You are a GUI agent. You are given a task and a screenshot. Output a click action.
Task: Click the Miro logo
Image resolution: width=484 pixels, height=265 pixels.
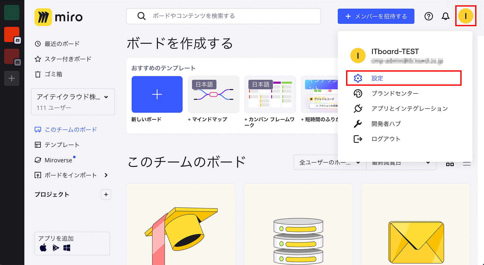click(58, 17)
